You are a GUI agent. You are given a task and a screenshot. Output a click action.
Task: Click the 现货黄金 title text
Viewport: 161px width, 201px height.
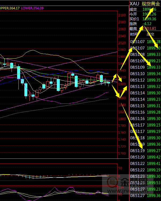[x=151, y=4]
